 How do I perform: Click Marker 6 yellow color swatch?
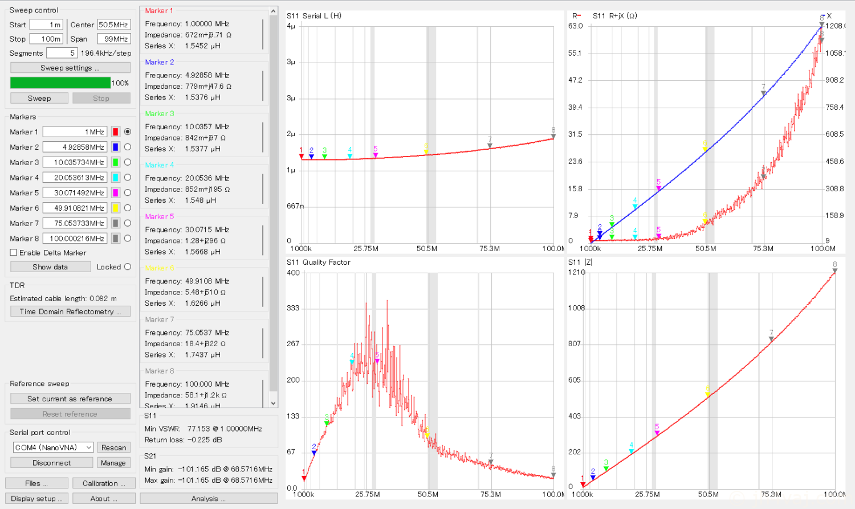tap(116, 208)
